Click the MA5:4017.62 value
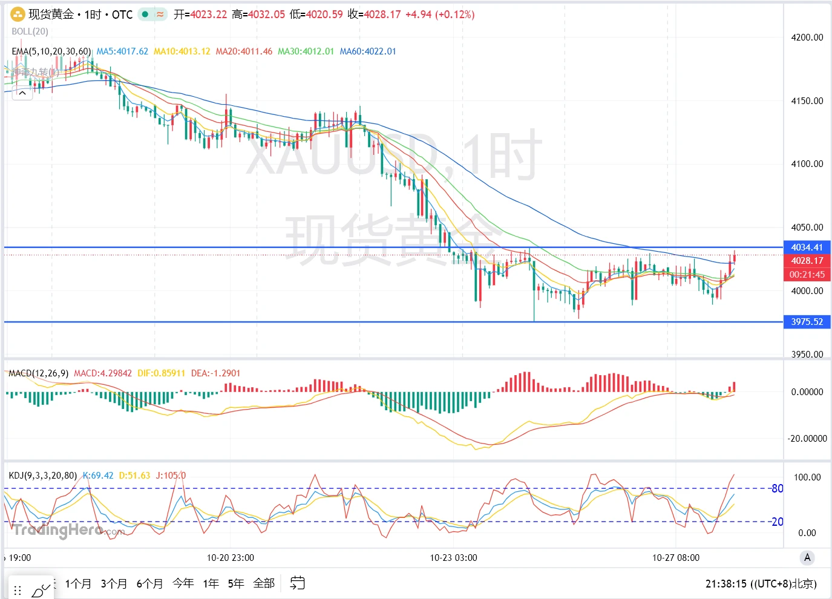Screen dimensions: 832x599 (x=122, y=51)
